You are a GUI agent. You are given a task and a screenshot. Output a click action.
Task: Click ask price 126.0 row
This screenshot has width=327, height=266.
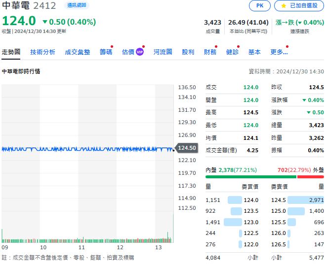point(297,233)
